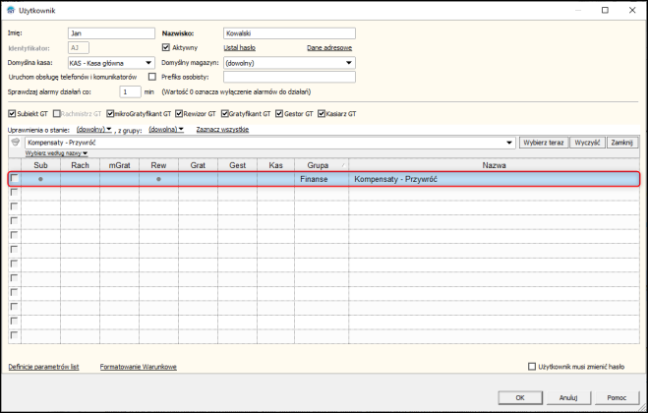This screenshot has width=648, height=413.
Task: Click the Zaznacz wszystkie link
Action: coord(222,130)
